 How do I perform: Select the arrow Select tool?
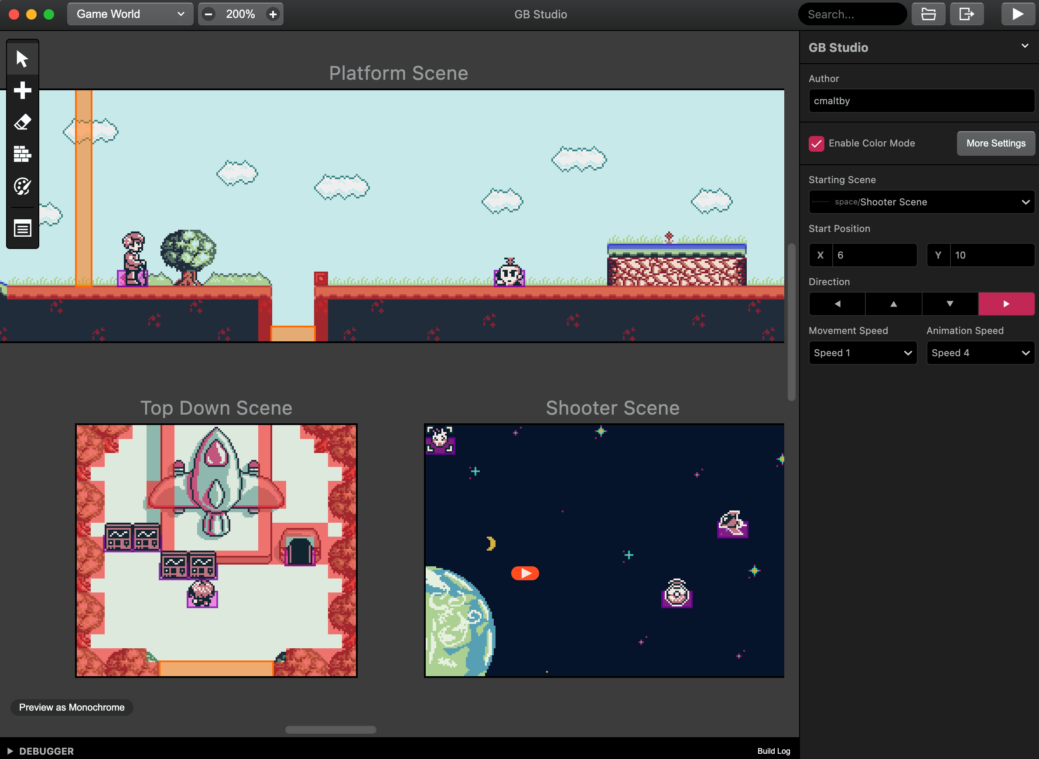tap(22, 58)
